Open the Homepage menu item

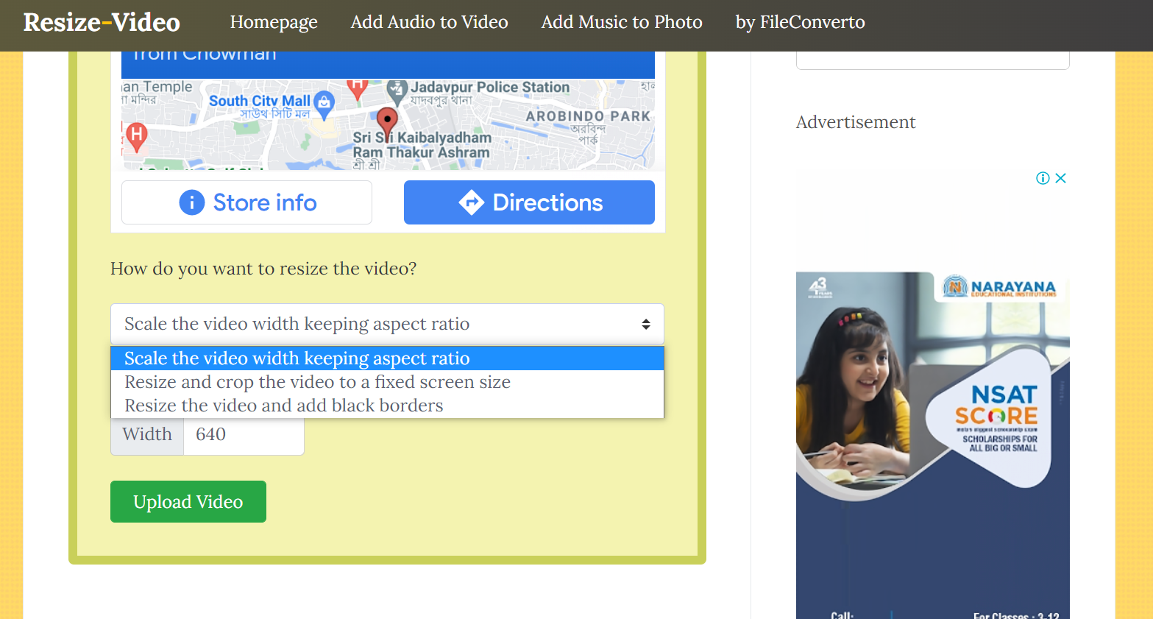pos(274,22)
